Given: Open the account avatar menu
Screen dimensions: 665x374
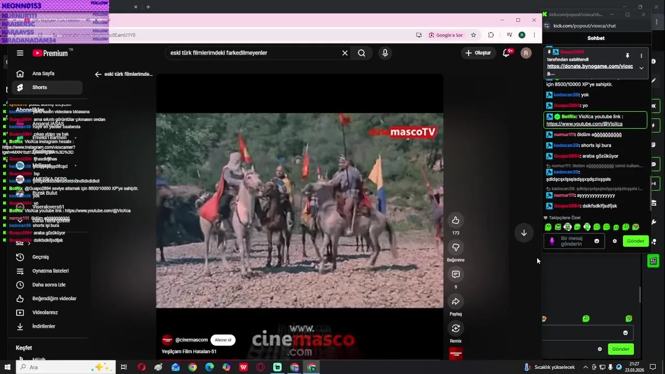Looking at the screenshot, I should point(526,53).
